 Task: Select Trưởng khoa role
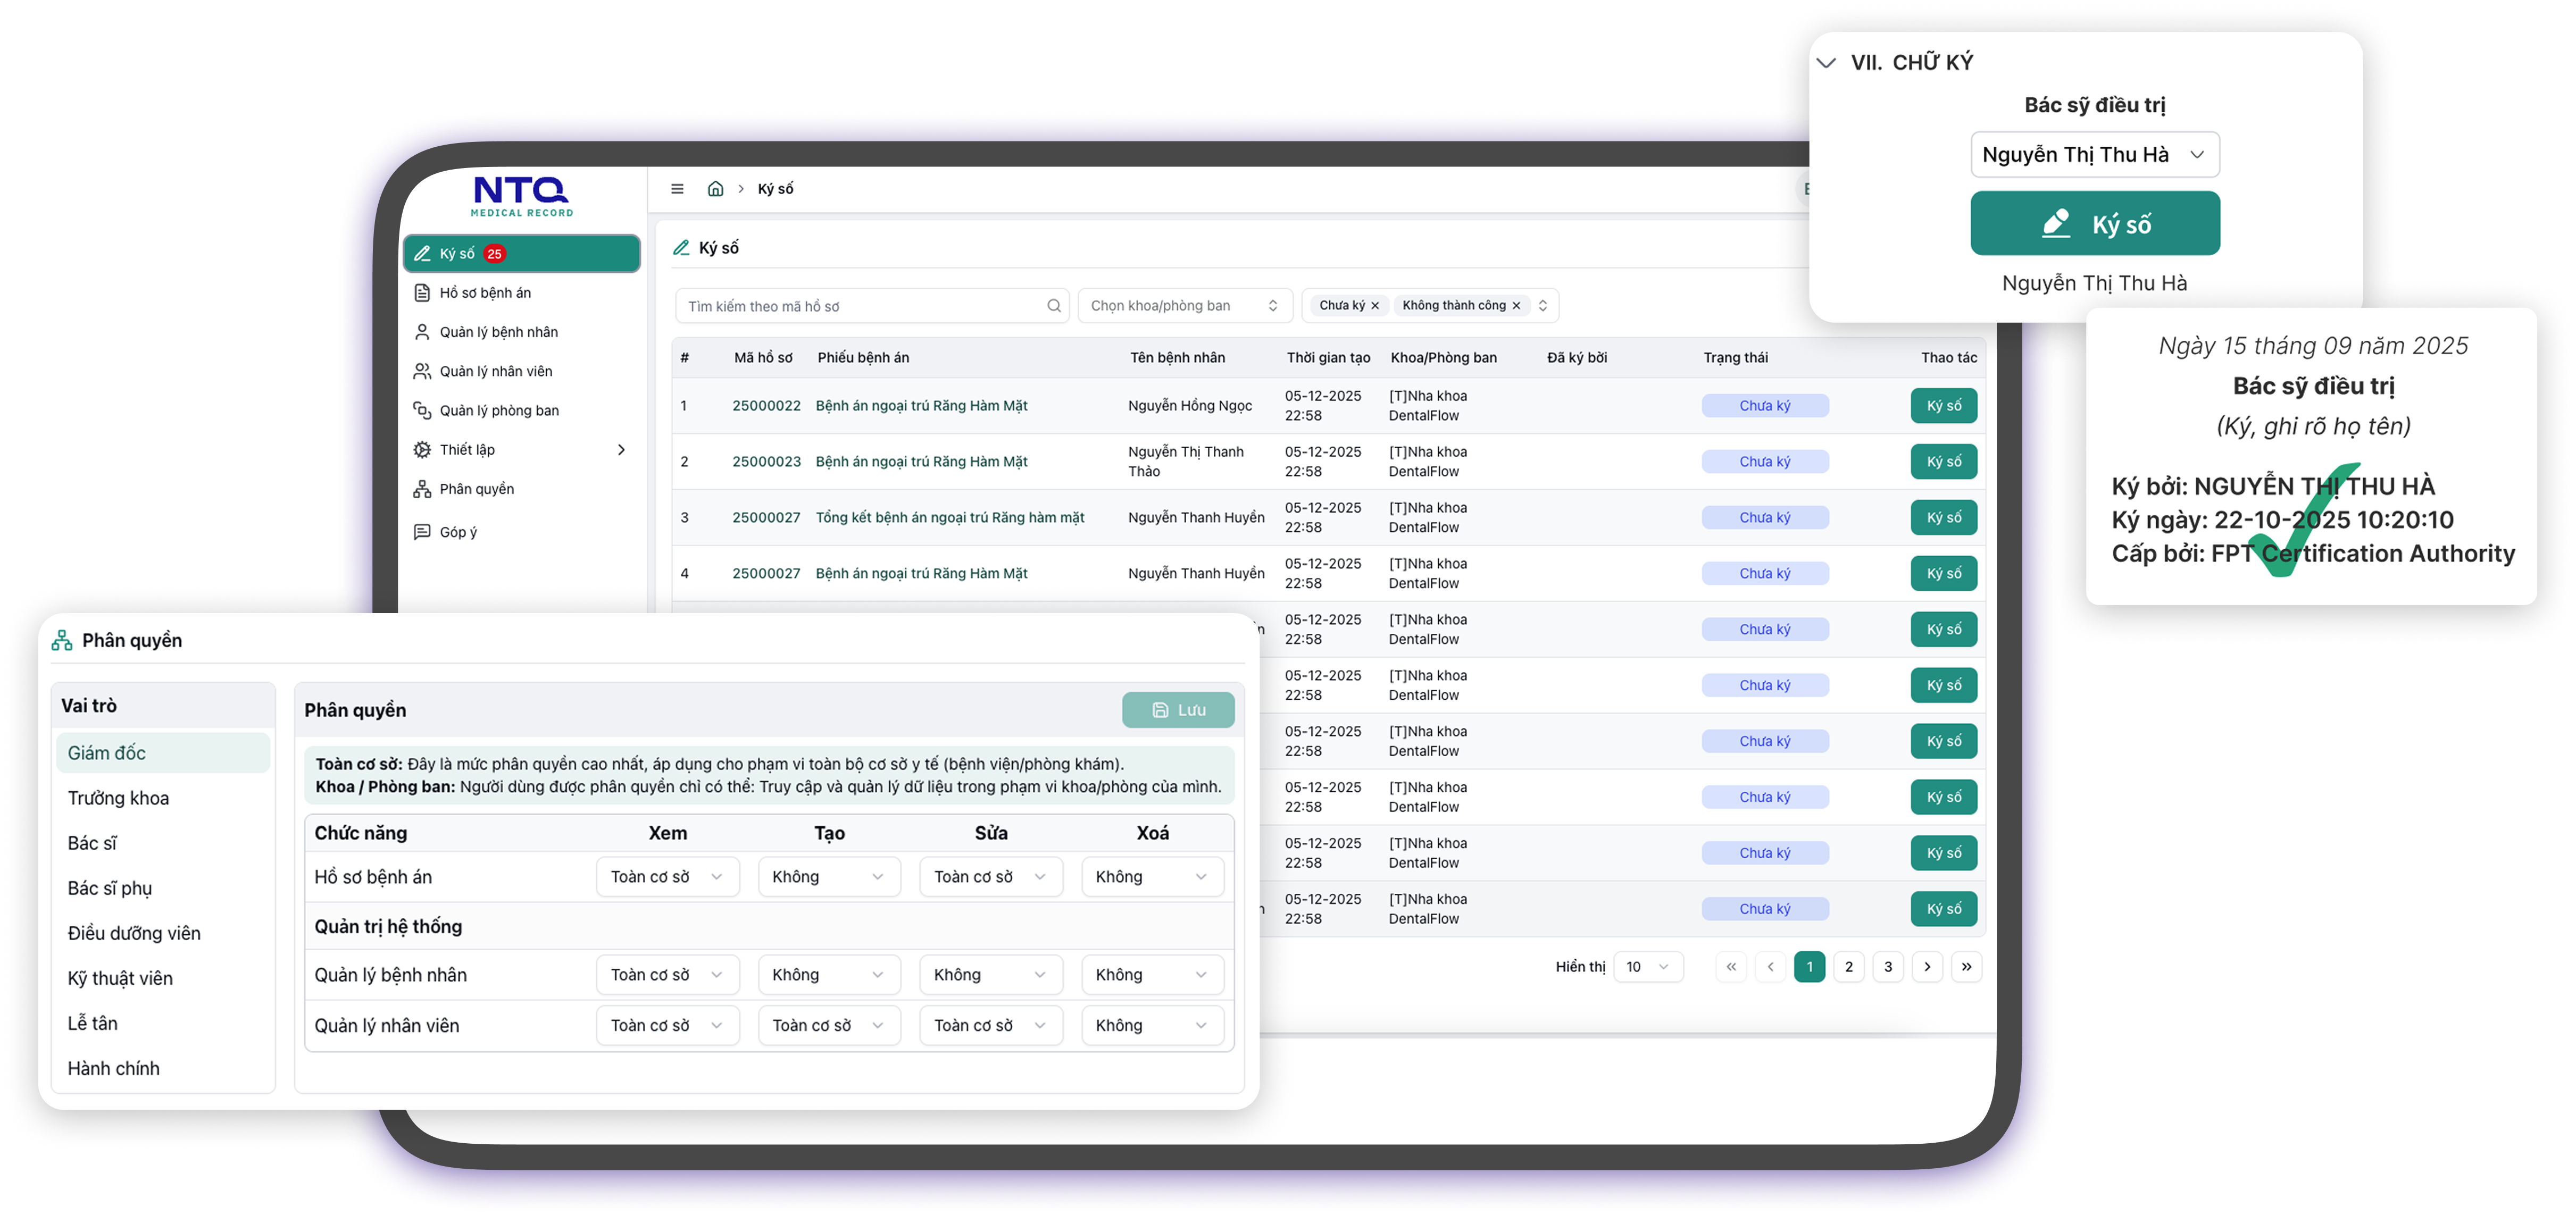coord(118,798)
